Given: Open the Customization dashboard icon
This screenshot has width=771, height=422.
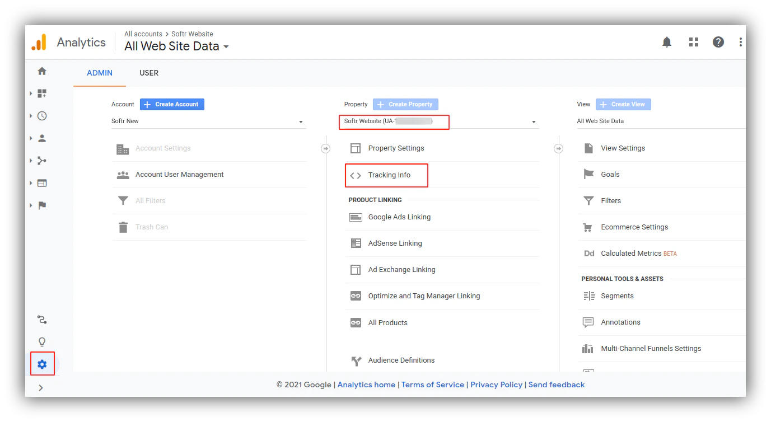Looking at the screenshot, I should [x=42, y=93].
